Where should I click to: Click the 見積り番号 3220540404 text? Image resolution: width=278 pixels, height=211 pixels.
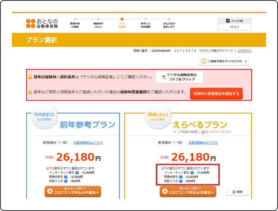(152, 51)
